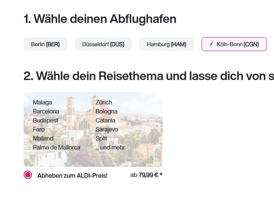
Task: Click the ab 79,99 € price label
Action: pos(147,175)
